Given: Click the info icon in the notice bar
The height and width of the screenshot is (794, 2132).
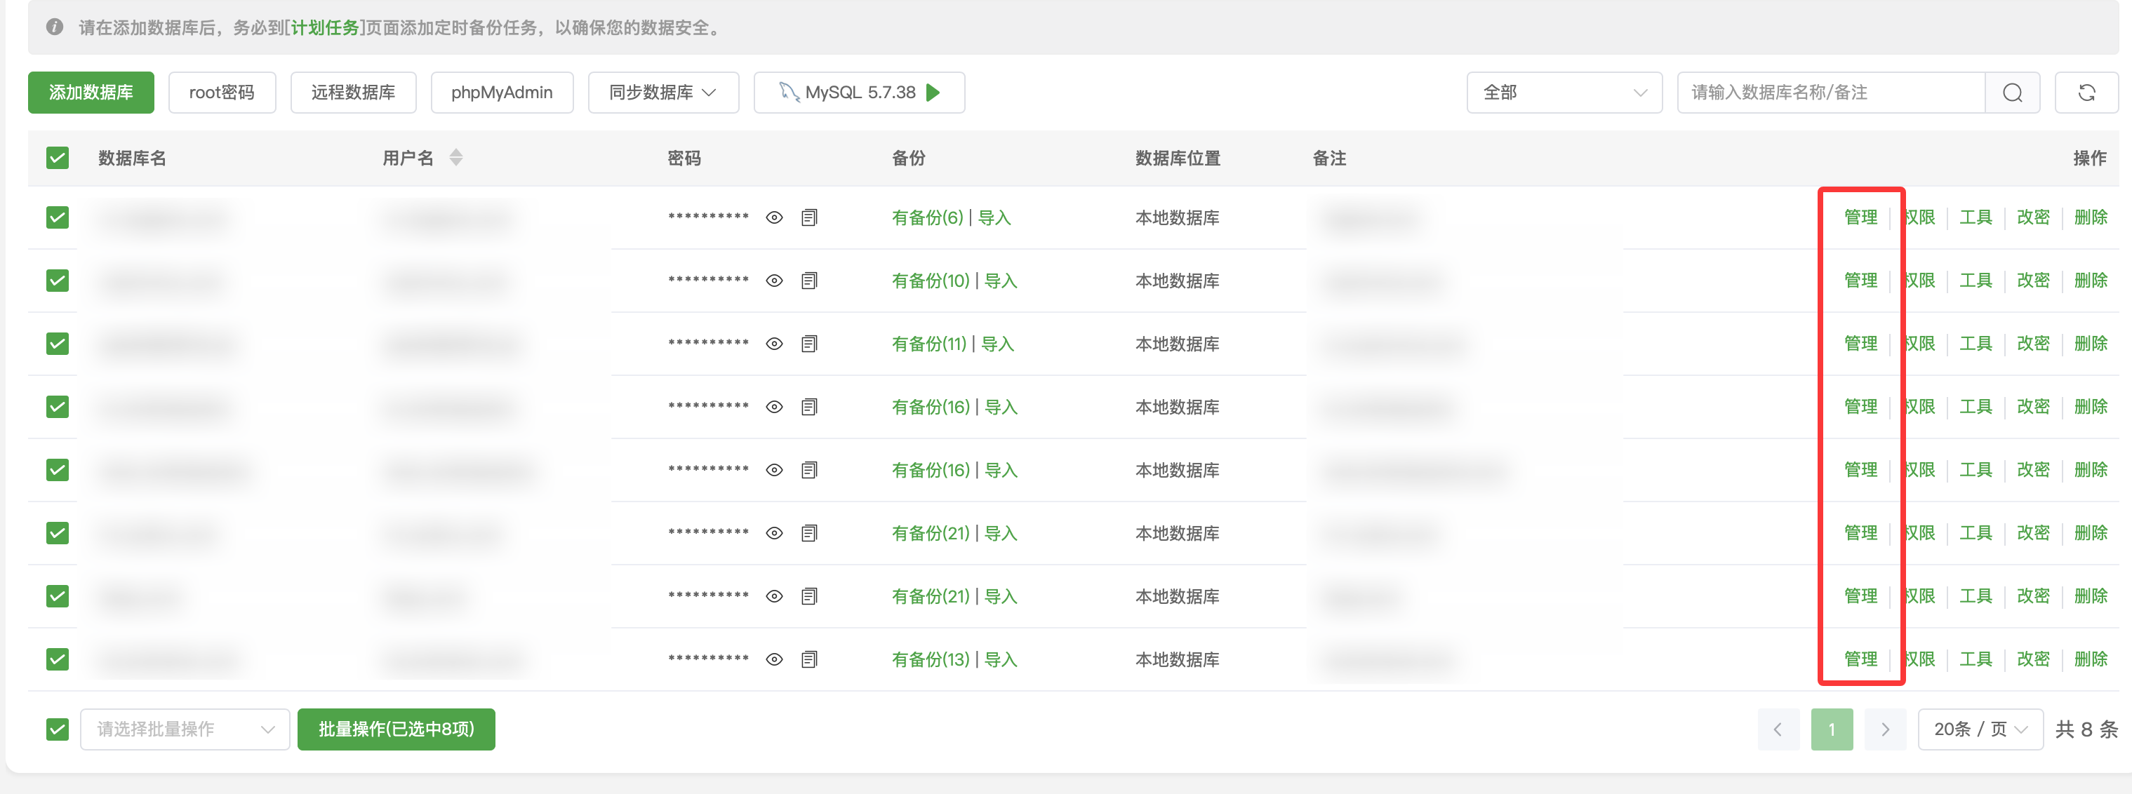Looking at the screenshot, I should (55, 27).
